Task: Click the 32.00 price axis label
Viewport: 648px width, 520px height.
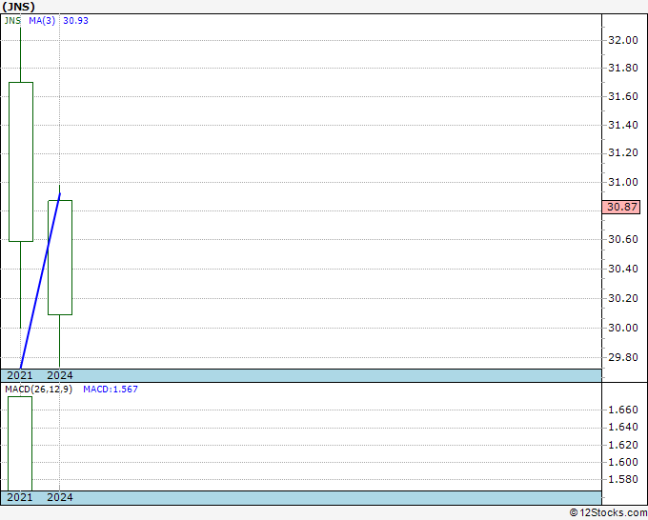Action: pyautogui.click(x=623, y=40)
